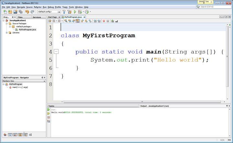The height and width of the screenshot is (143, 233).
Task: Click the Shift Line Right icon
Action: click(99, 21)
